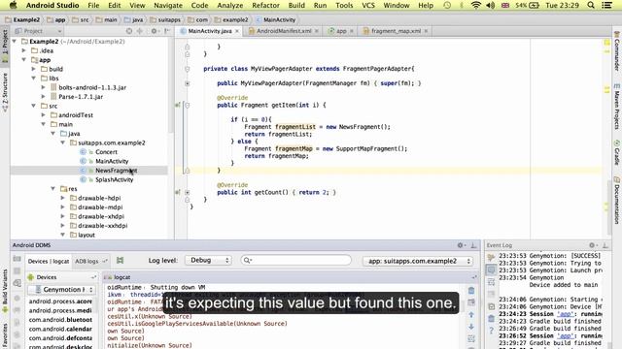The image size is (622, 349).
Task: Open the 1: Project tool window tab
Action: (x=5, y=46)
